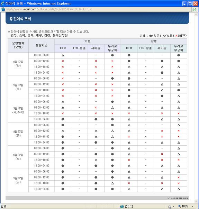199x209 pixels.
Task: Click the 하행 column group header
Action: 88,41
